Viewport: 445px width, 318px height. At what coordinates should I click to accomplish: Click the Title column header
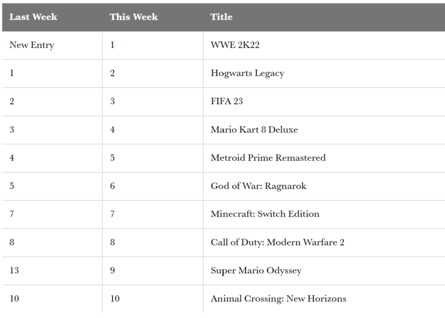pyautogui.click(x=221, y=17)
